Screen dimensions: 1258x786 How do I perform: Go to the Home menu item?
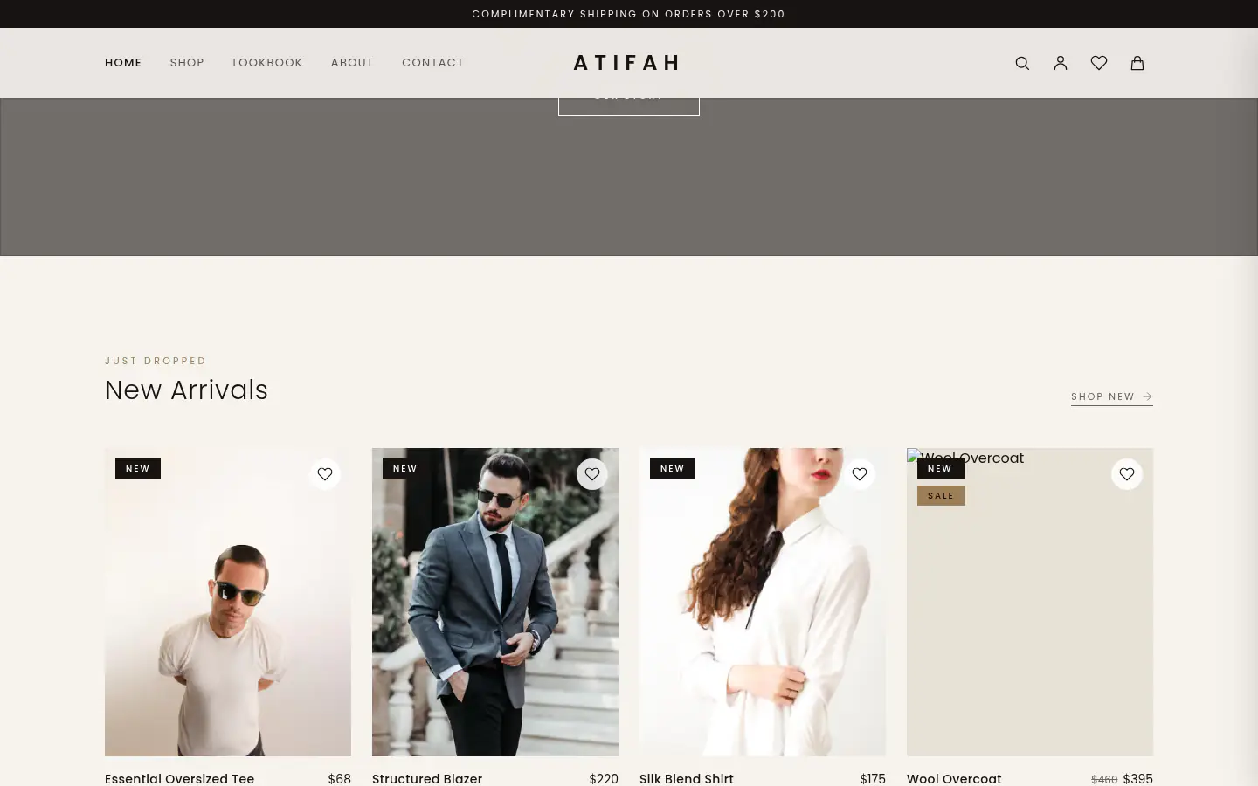pyautogui.click(x=123, y=63)
